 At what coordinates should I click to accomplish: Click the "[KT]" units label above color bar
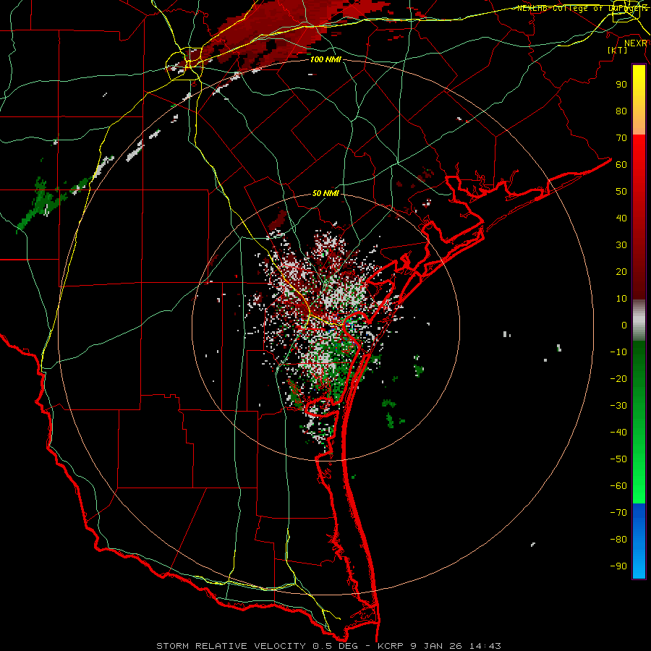pyautogui.click(x=618, y=50)
